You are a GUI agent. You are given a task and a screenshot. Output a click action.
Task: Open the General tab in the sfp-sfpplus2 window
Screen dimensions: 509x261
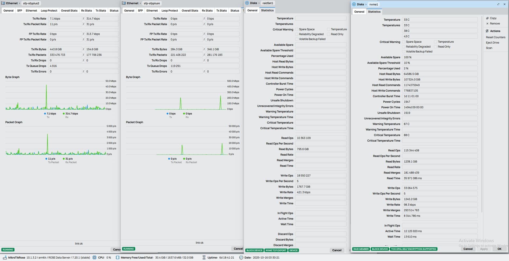click(x=8, y=11)
